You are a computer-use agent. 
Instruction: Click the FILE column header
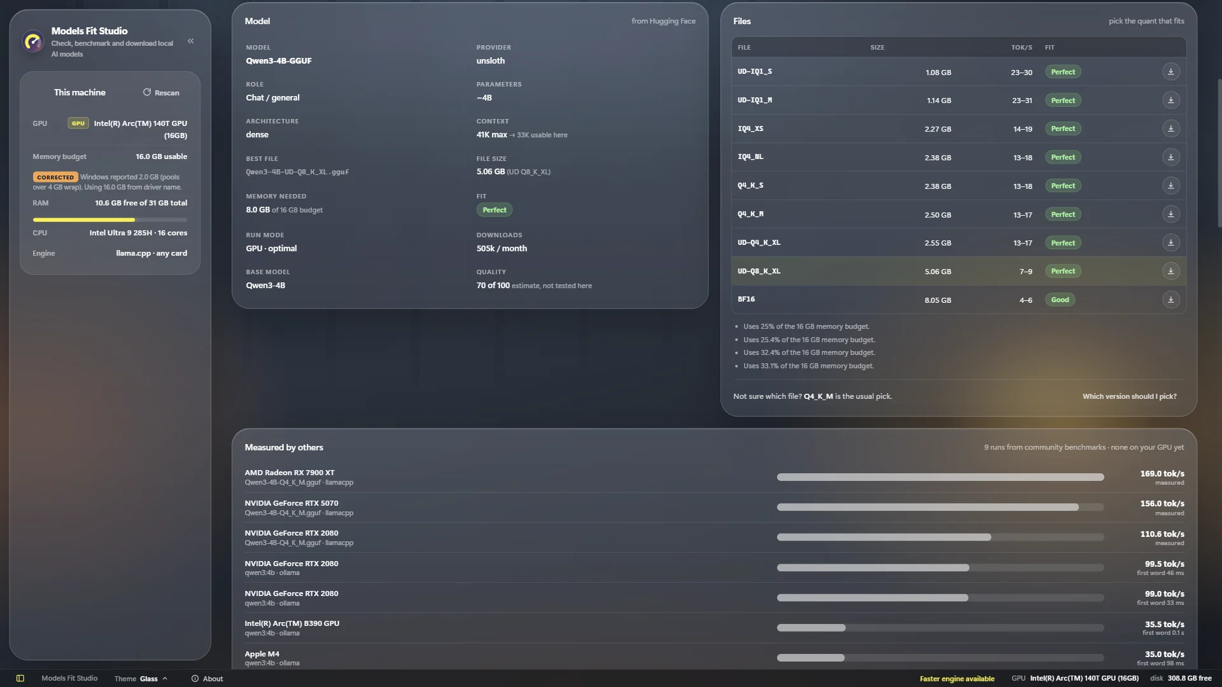pos(744,48)
